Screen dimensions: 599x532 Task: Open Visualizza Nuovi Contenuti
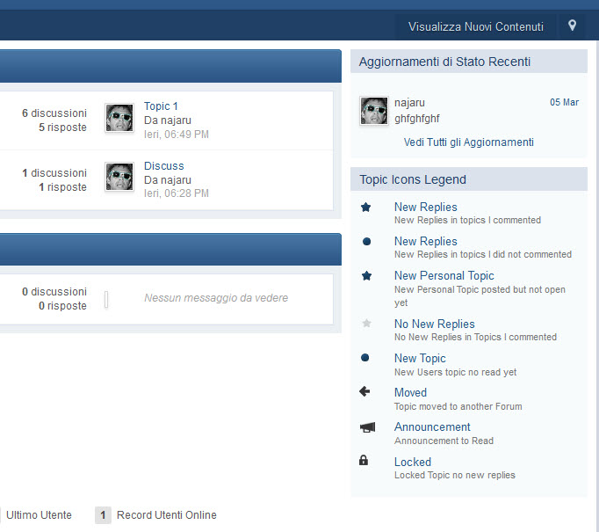475,26
